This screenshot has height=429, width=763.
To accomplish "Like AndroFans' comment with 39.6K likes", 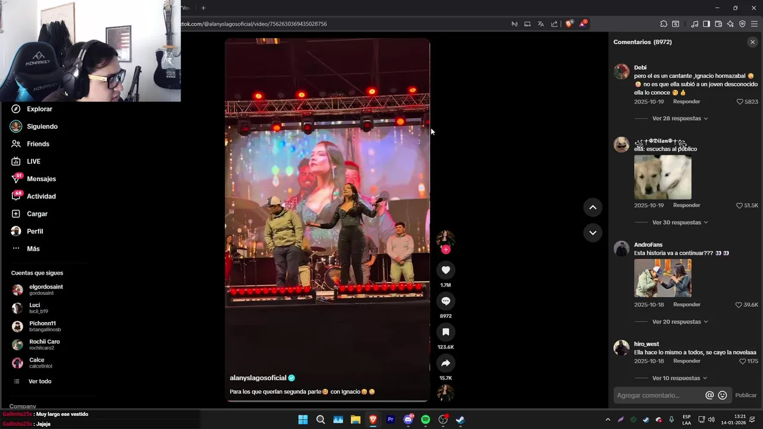I will [739, 305].
